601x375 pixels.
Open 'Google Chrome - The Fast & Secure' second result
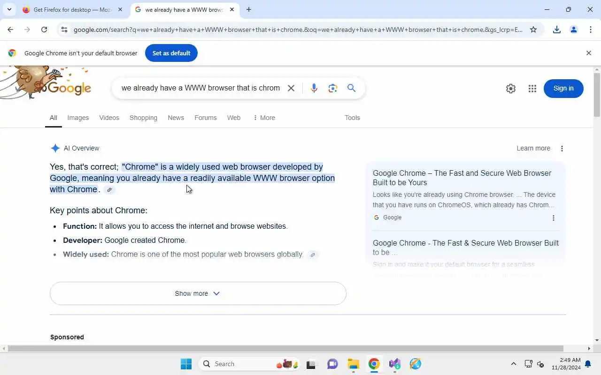click(466, 247)
